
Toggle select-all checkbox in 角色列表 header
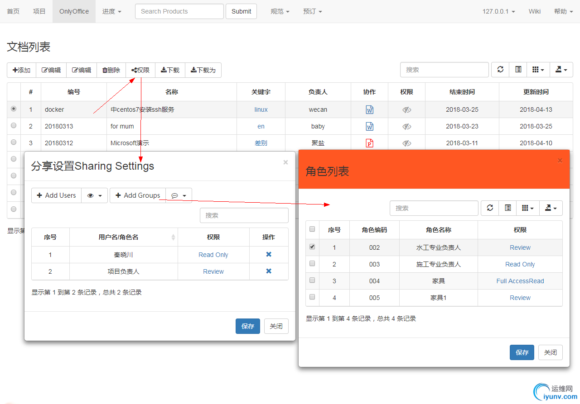click(x=312, y=229)
